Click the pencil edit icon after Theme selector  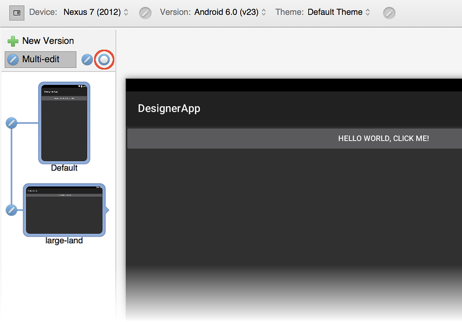coord(389,12)
